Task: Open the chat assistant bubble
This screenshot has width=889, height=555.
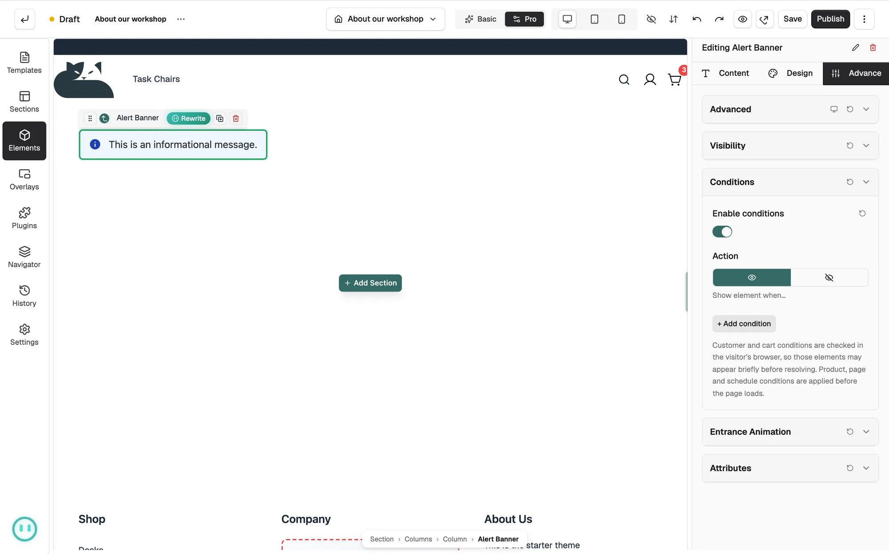Action: (24, 529)
